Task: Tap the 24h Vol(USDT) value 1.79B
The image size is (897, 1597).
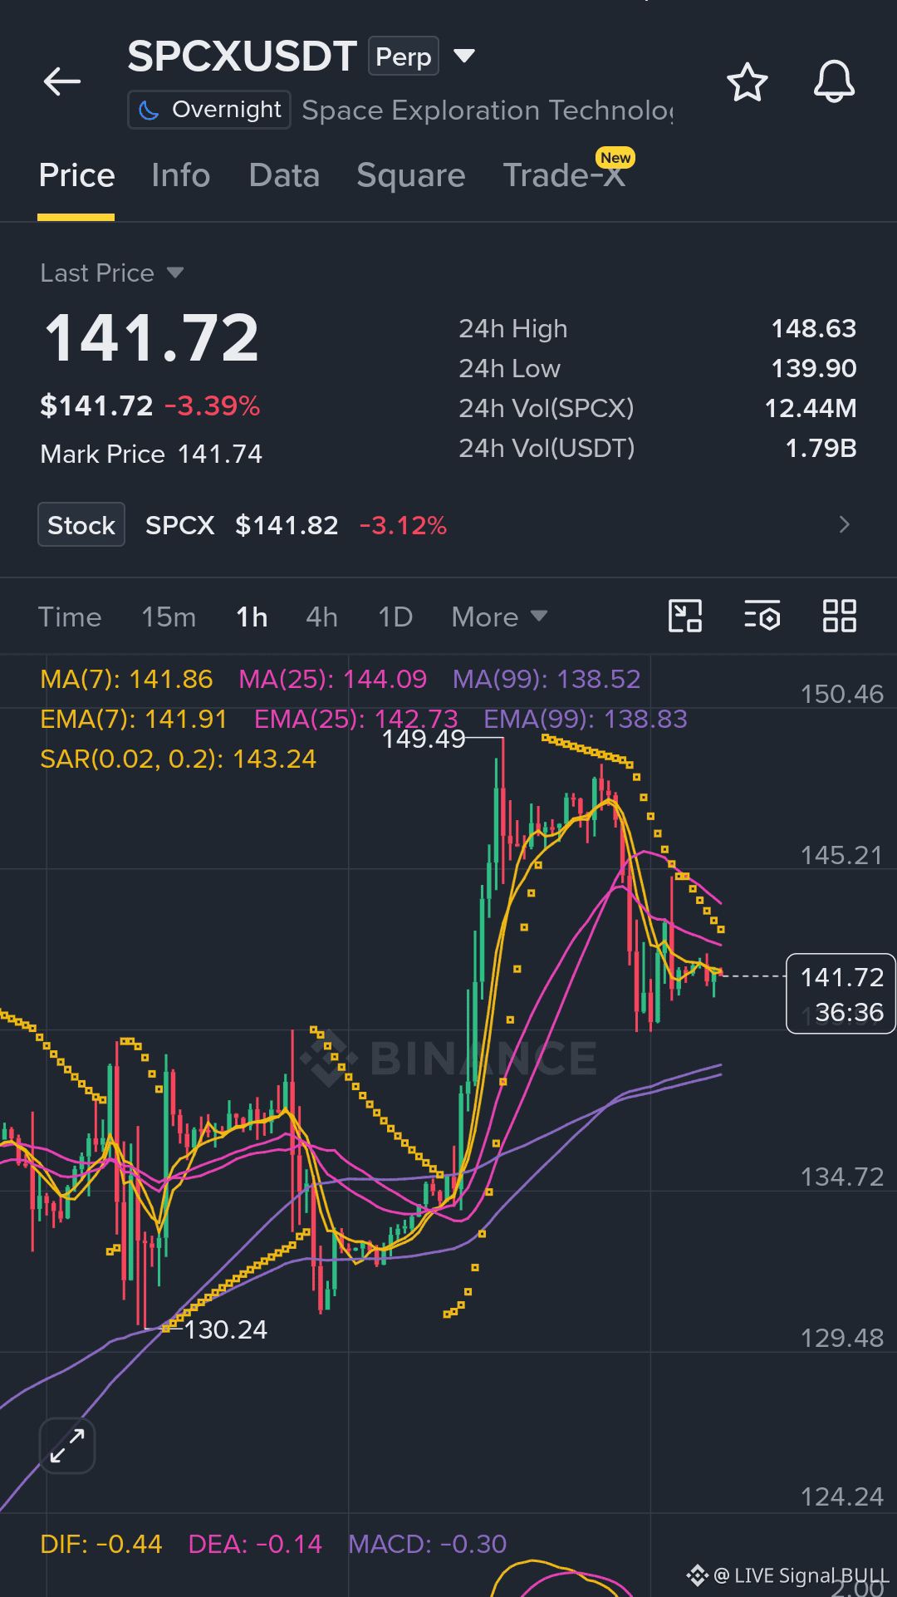Action: (821, 448)
